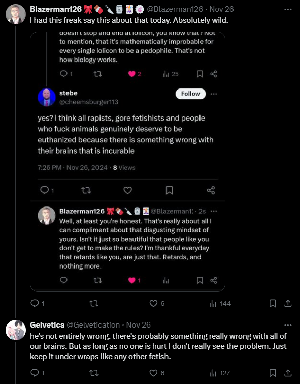Viewport: 300px width, 384px height.
Task: Open more options for Blazerman126's tweet
Action: 288,9
